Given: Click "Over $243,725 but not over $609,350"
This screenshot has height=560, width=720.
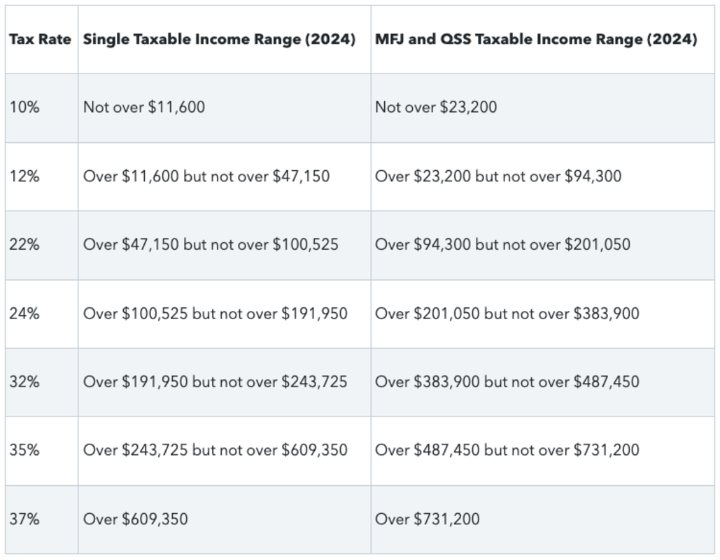Looking at the screenshot, I should [216, 449].
